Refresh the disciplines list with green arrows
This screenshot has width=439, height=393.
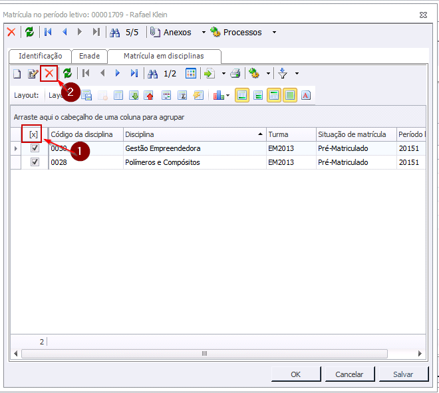point(67,74)
